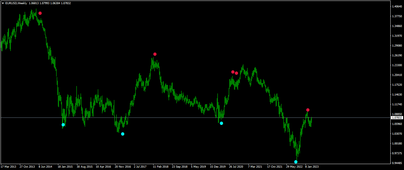Click the 15 Dec 2019 date on the time axis
404x170 pixels.
point(218,167)
